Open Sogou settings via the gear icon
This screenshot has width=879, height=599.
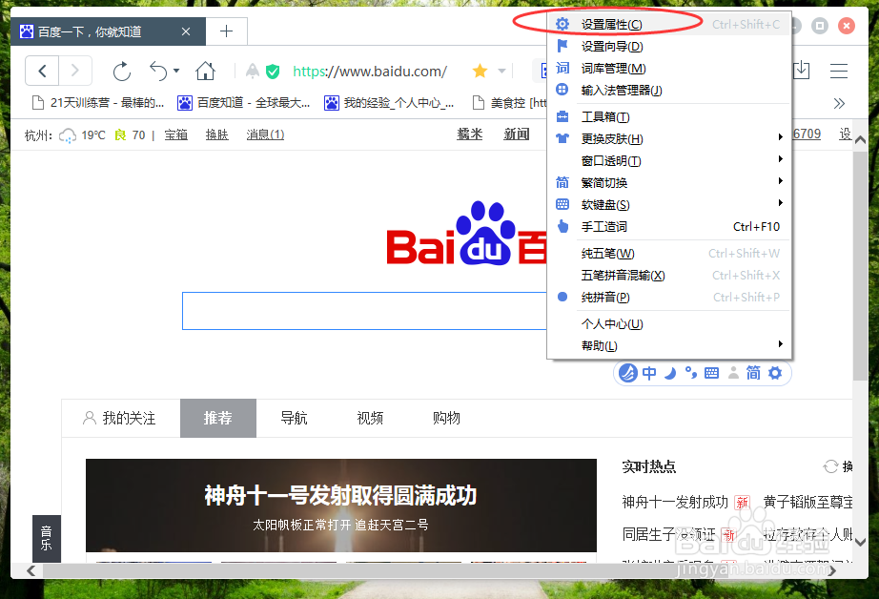tap(775, 373)
